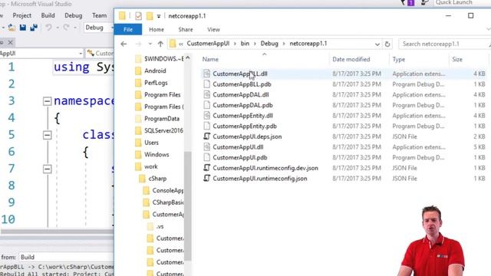Select the CustomerAppUI.pdb file name
The height and width of the screenshot is (276, 491).
(x=240, y=157)
